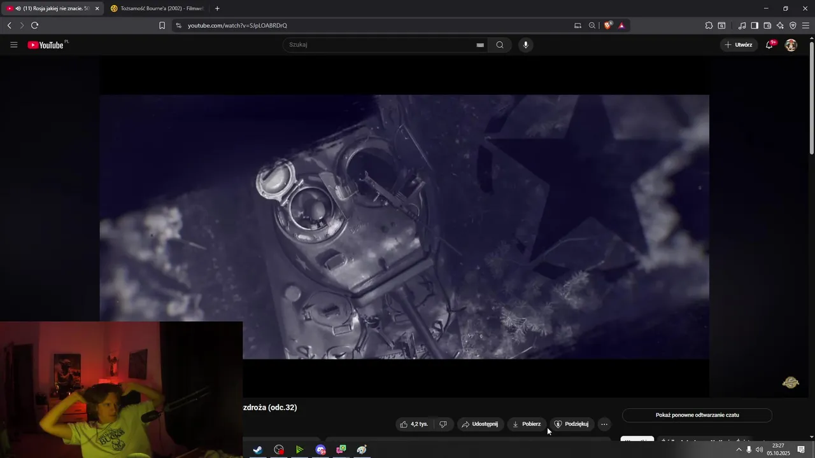
Task: Click the magnifier search button
Action: coord(500,45)
